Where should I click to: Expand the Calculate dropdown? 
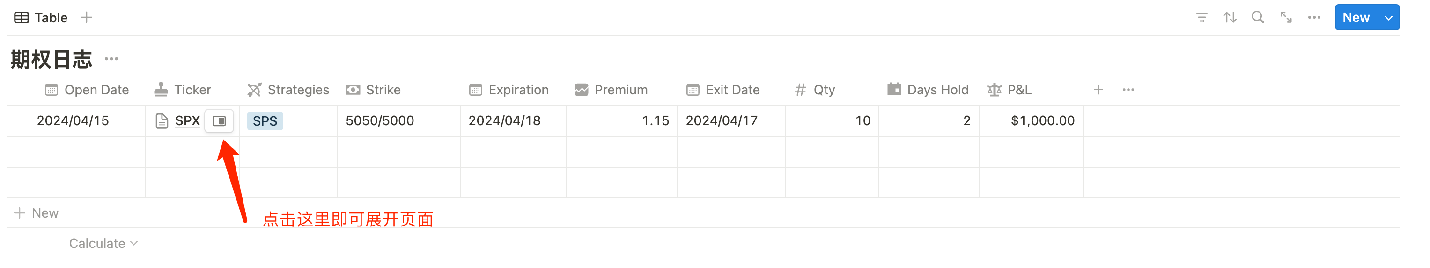click(x=103, y=244)
